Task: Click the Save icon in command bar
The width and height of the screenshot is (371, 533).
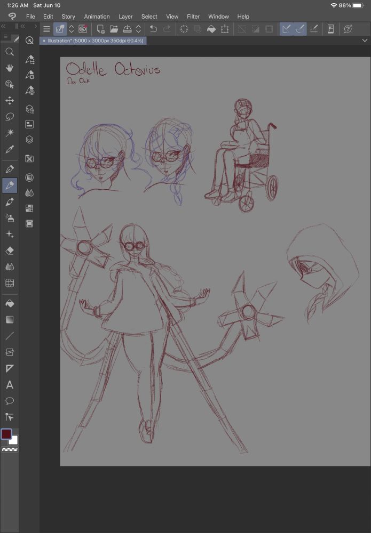Action: (127, 29)
